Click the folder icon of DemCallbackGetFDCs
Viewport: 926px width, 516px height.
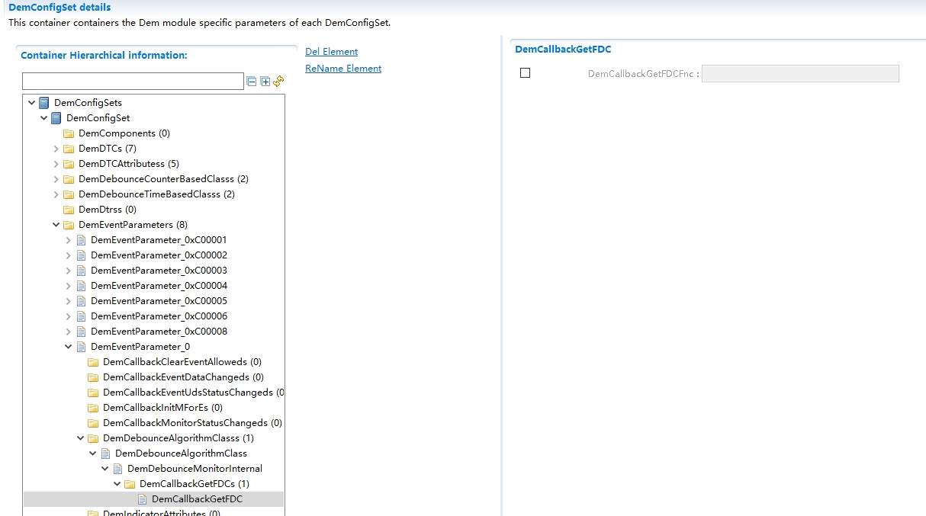pyautogui.click(x=129, y=483)
